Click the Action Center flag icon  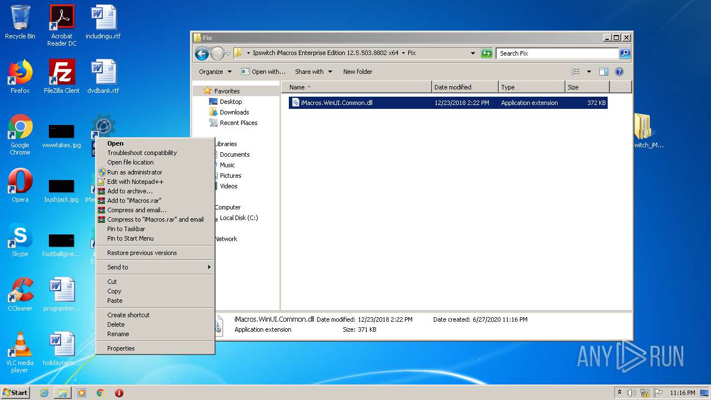657,393
